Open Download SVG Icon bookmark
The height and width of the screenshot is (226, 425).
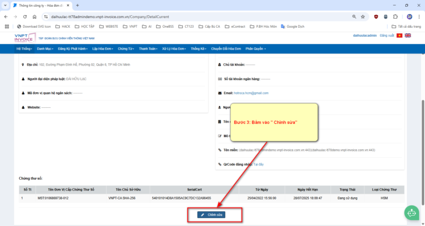click(x=34, y=27)
